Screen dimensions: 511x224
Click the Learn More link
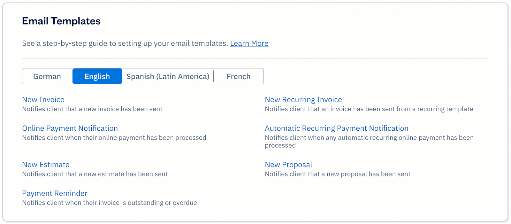click(249, 43)
